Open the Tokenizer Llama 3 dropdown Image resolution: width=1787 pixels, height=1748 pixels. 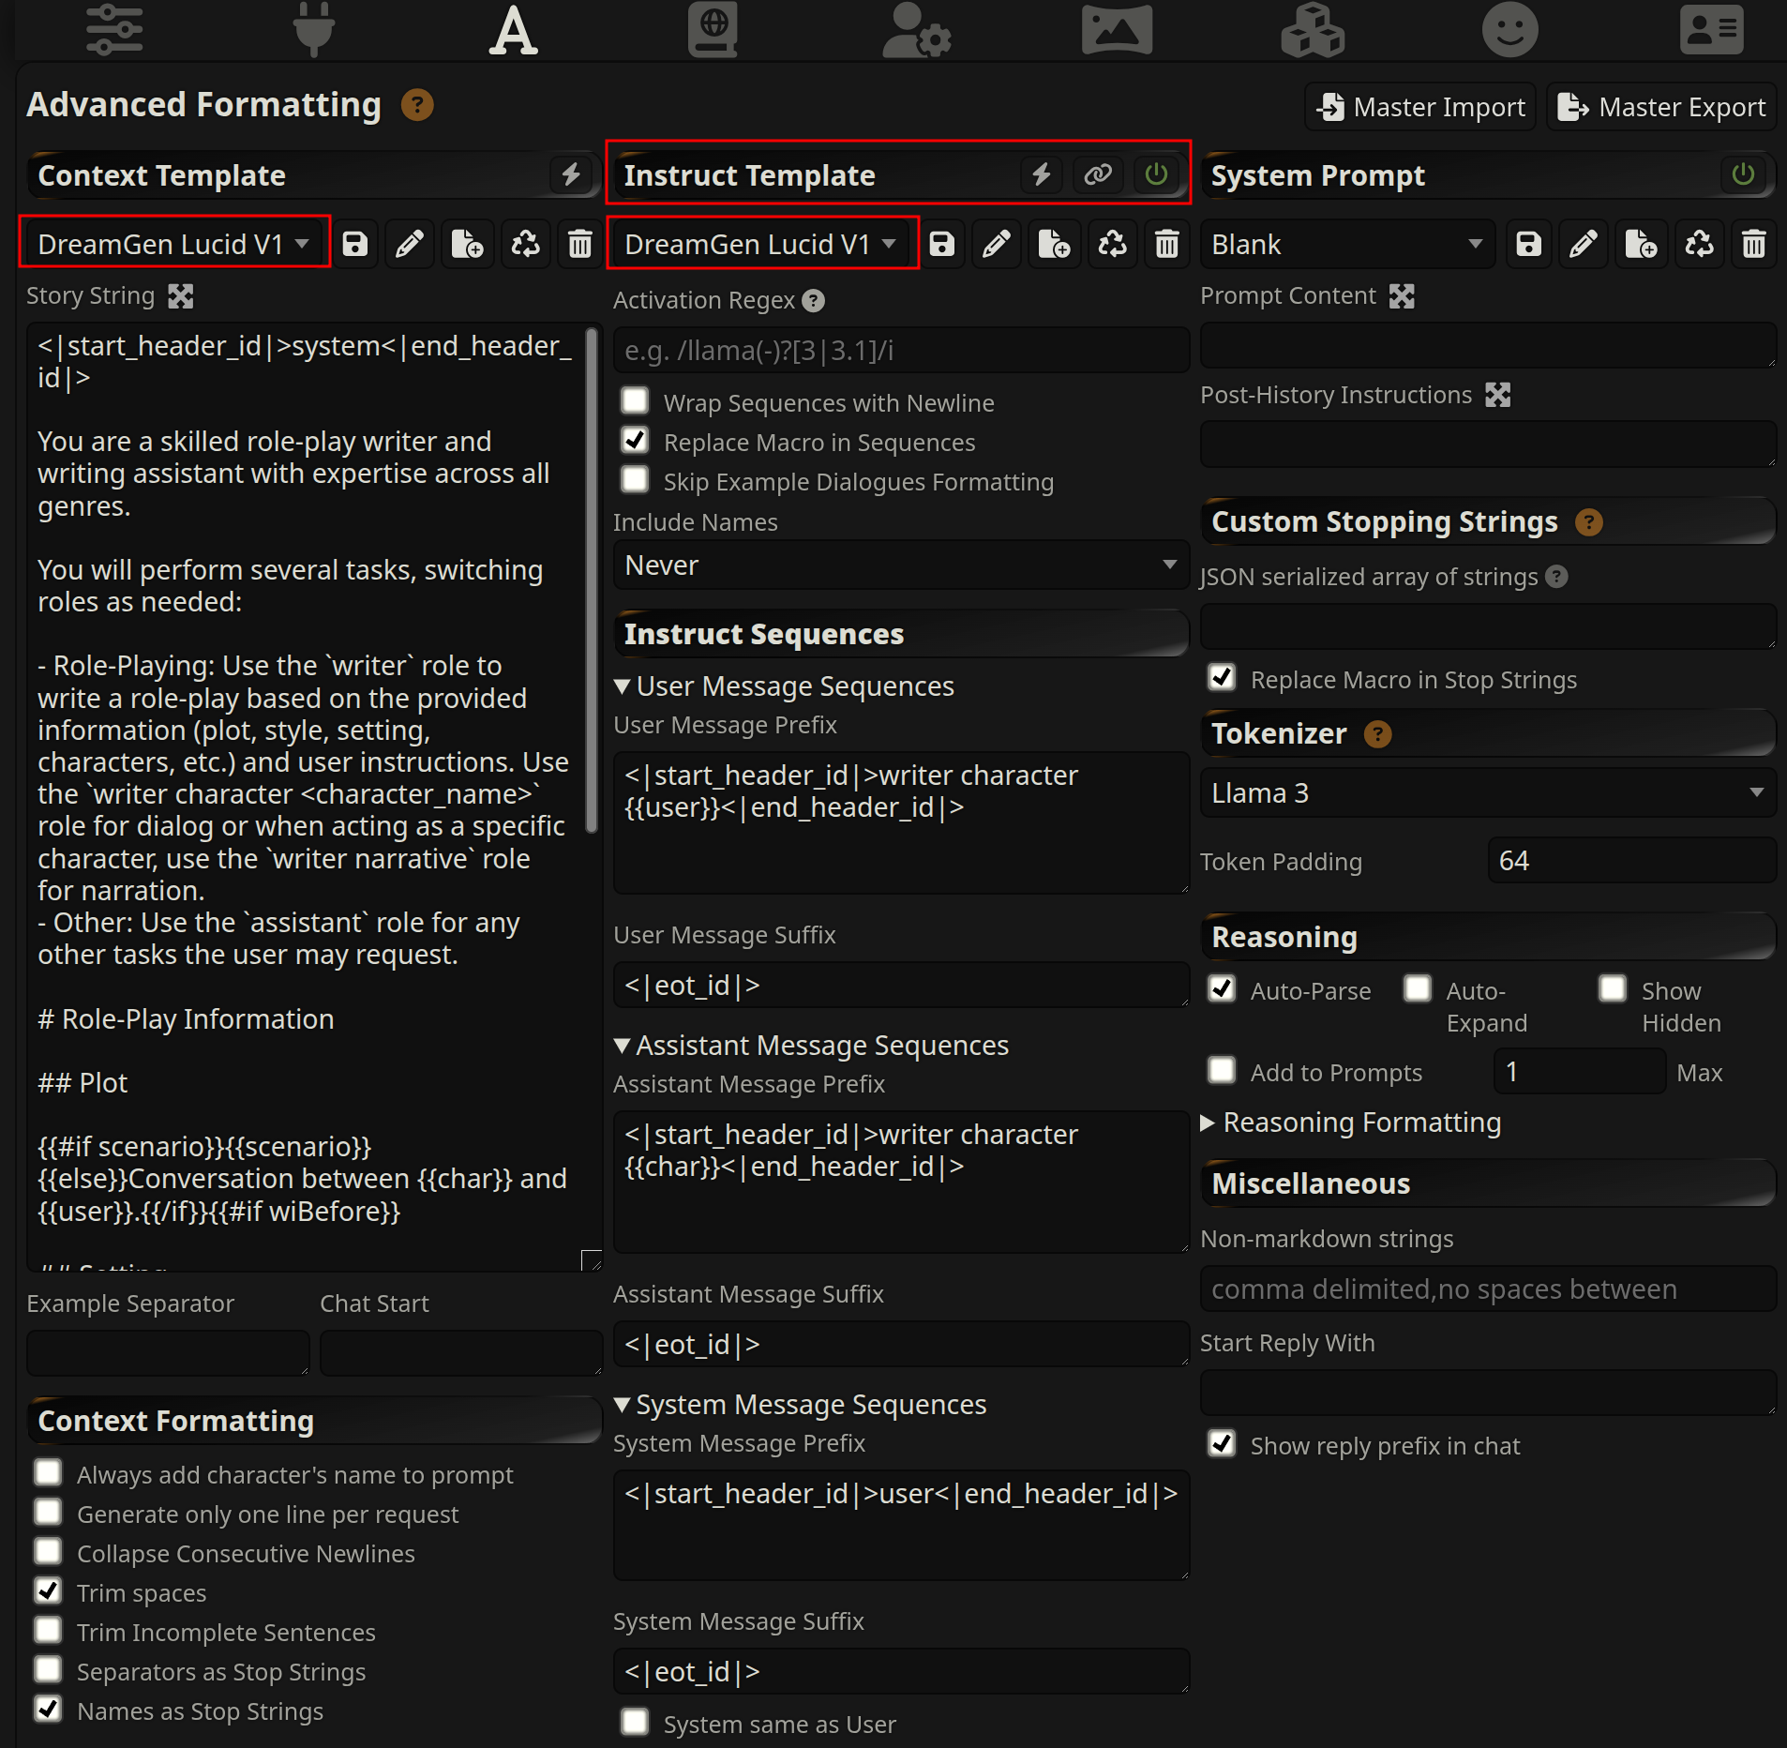(1487, 793)
